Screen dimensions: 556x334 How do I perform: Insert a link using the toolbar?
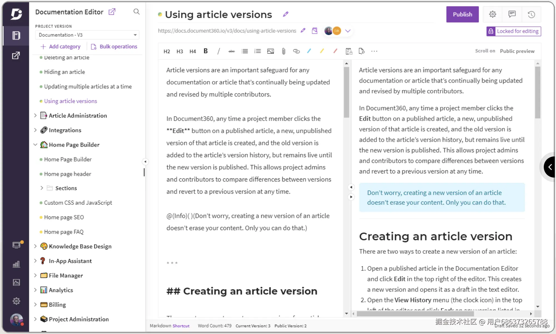coord(296,51)
